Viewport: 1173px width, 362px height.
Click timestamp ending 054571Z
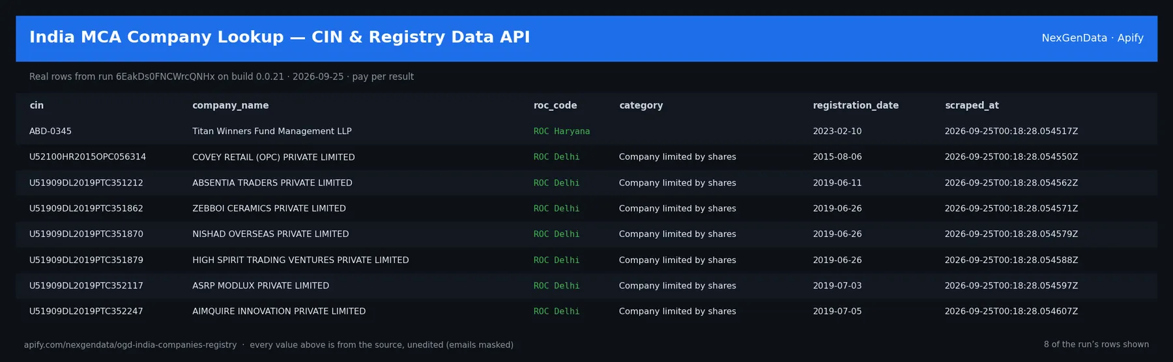(x=1011, y=208)
